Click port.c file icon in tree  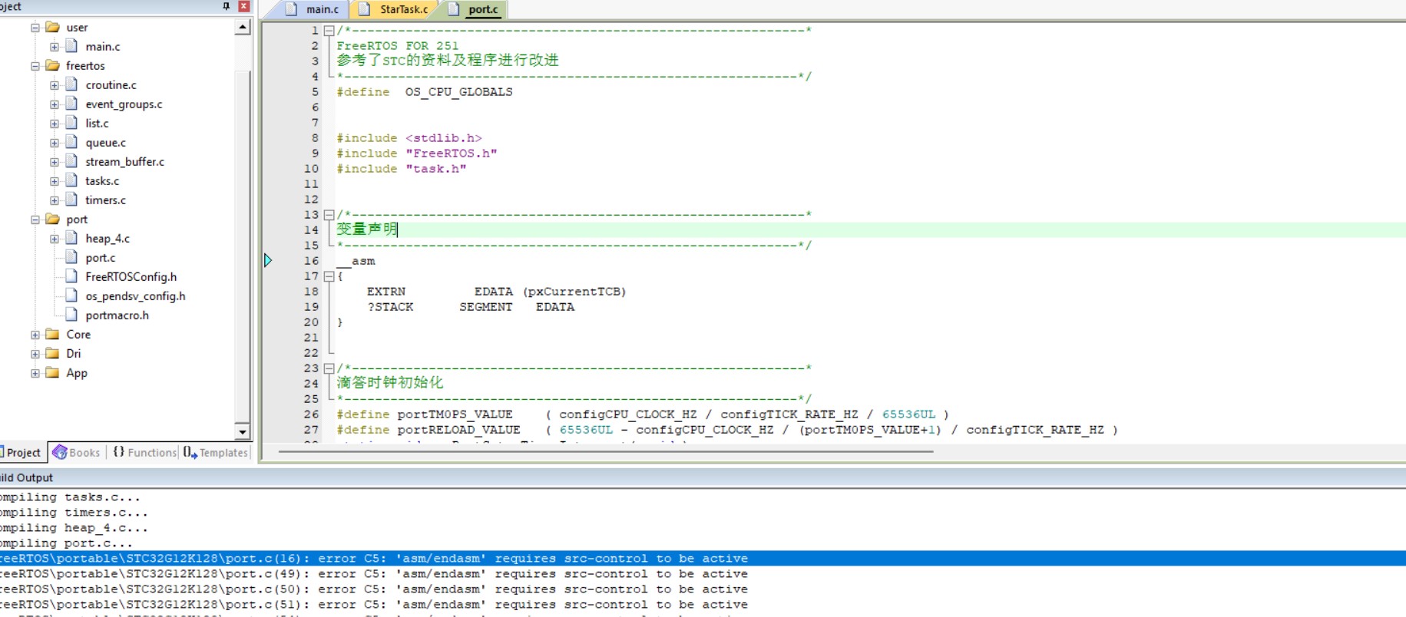(x=71, y=257)
